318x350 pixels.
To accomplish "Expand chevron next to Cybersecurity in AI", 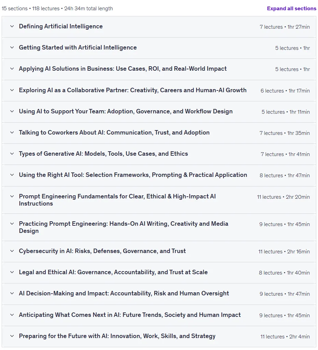I will pos(12,251).
